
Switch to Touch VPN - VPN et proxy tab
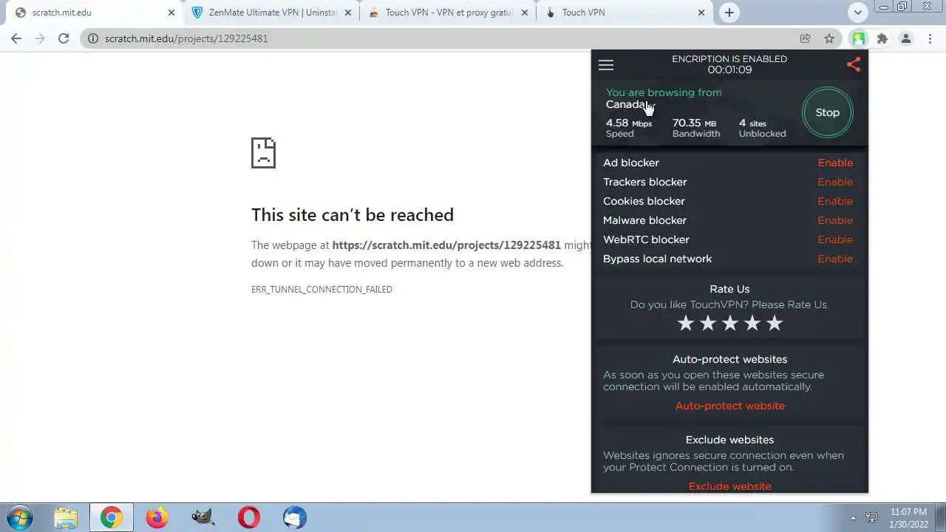(448, 13)
